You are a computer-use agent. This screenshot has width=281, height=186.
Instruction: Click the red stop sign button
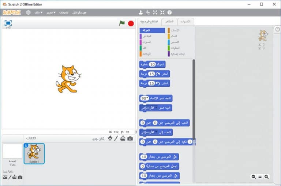click(131, 23)
